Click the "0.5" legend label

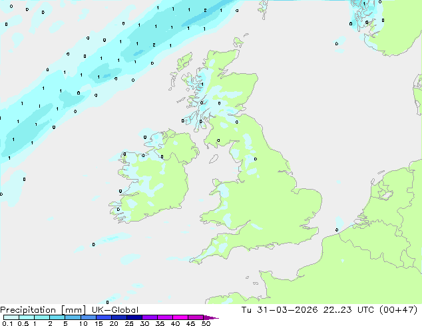pos(23,323)
